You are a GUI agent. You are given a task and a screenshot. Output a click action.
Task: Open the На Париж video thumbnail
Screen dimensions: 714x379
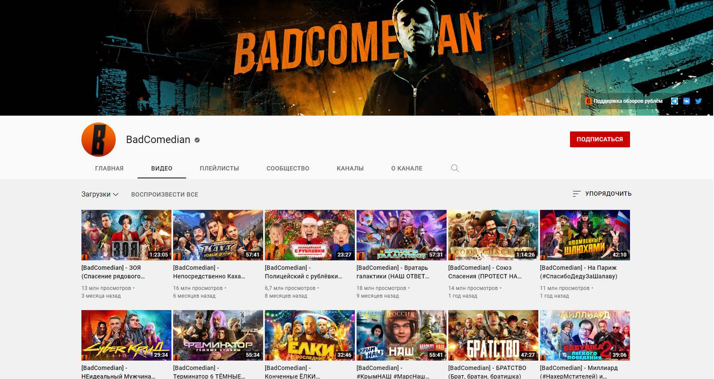tap(585, 235)
